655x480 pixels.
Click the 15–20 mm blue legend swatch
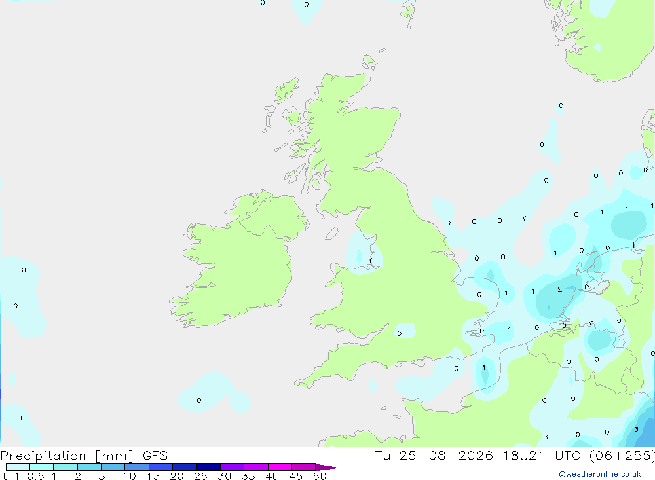(x=160, y=467)
